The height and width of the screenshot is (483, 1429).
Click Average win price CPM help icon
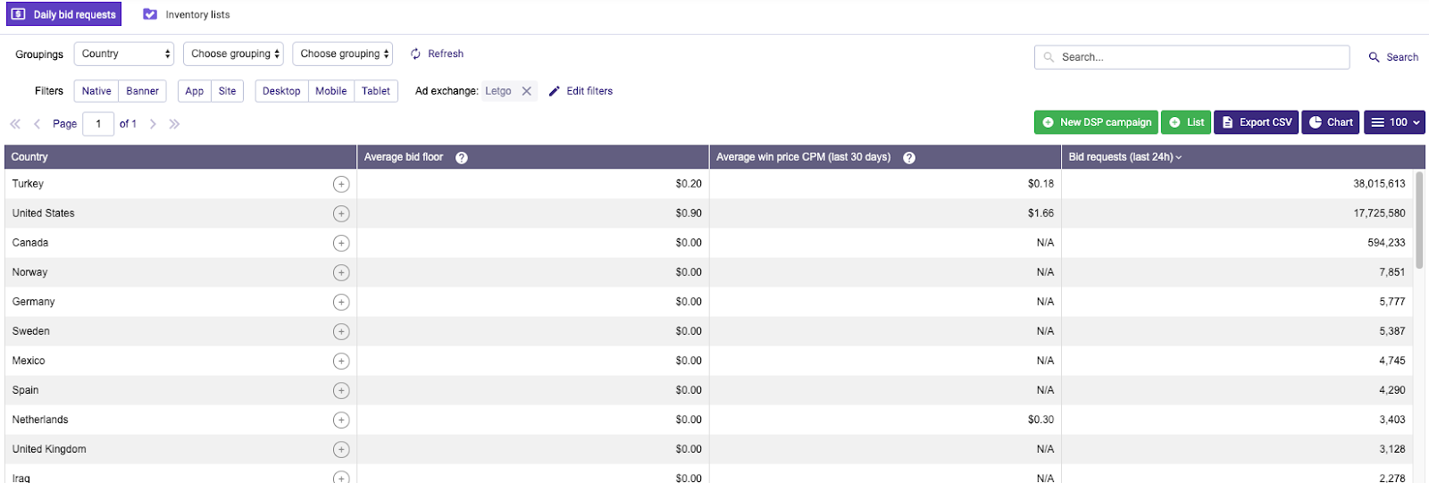coord(909,158)
